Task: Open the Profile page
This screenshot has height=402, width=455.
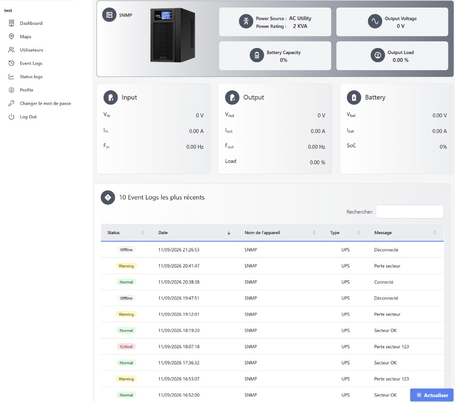Action: [26, 90]
